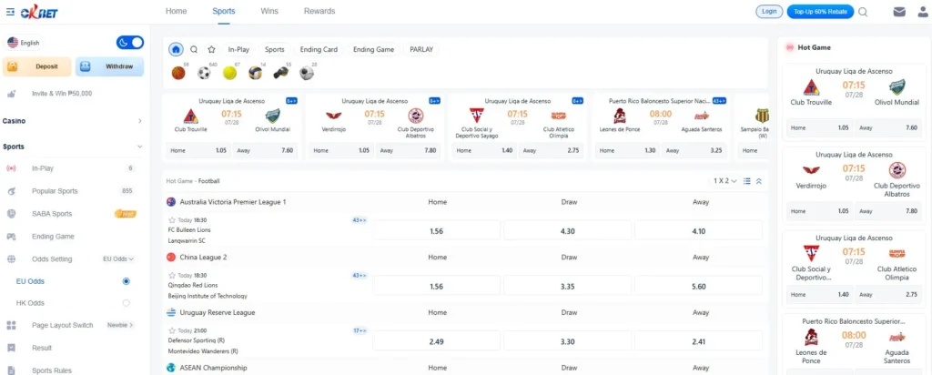Open the Wins tab
This screenshot has width=932, height=375.
click(x=269, y=11)
